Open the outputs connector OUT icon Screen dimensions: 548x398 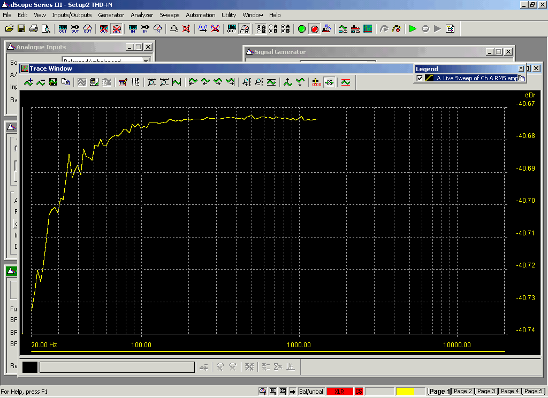point(75,29)
